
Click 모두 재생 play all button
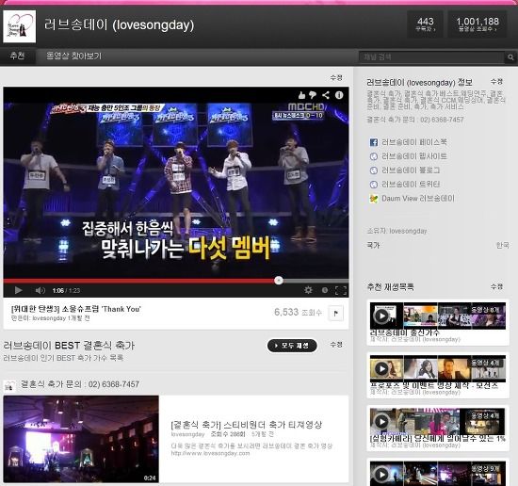click(x=292, y=346)
